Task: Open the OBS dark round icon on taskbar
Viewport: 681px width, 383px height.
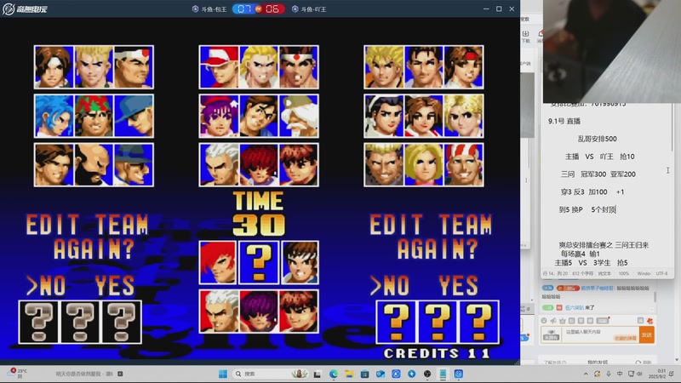Action: pos(427,374)
